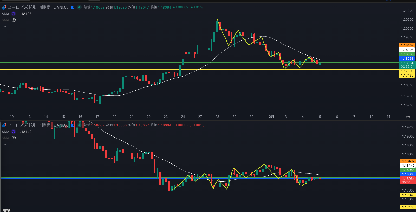Click the yellow 1.17430 price label on the bottom chart
The width and height of the screenshot is (416, 212).
(x=408, y=207)
